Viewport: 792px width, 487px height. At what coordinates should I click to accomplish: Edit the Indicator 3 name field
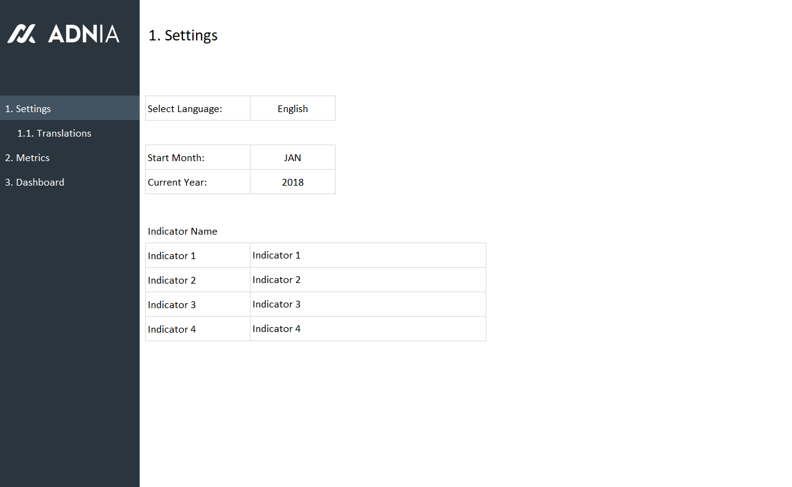tap(368, 304)
